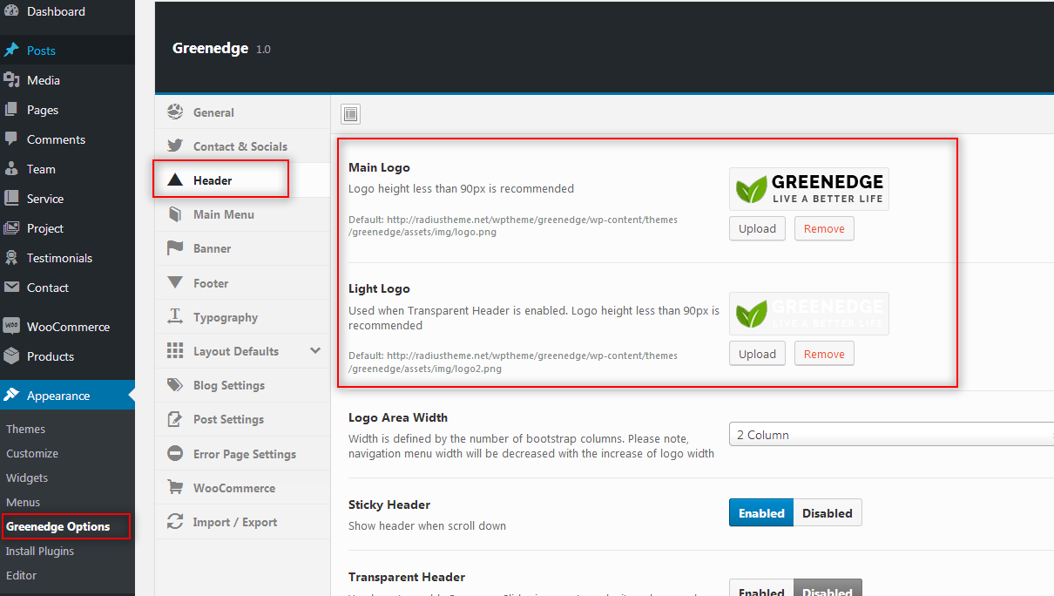Open the Footer settings tab
This screenshot has width=1054, height=596.
[243, 283]
